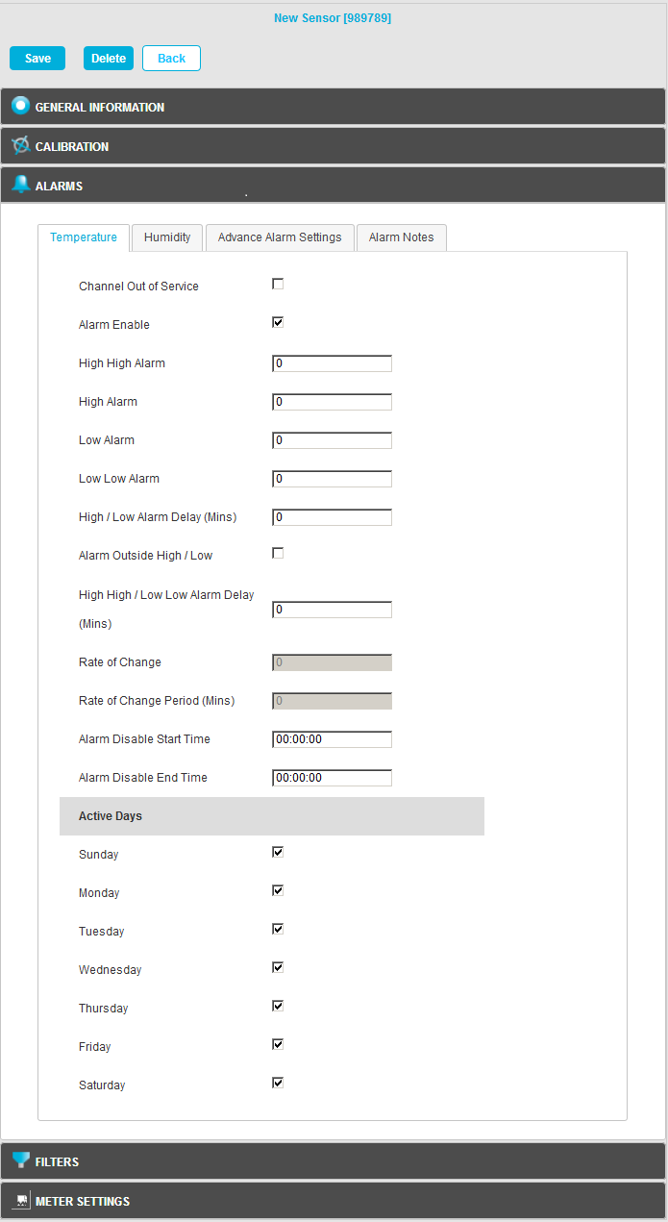
Task: Click the Alarms bell icon
Action: (x=20, y=185)
